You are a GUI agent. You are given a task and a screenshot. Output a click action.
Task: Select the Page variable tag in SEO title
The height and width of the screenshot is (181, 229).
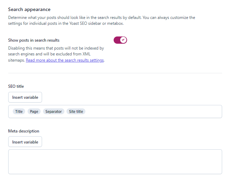[34, 111]
